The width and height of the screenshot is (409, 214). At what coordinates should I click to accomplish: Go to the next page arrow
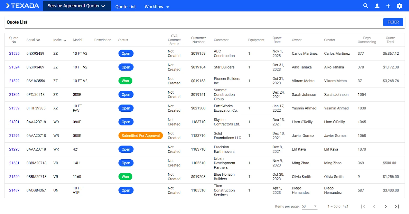(x=385, y=206)
